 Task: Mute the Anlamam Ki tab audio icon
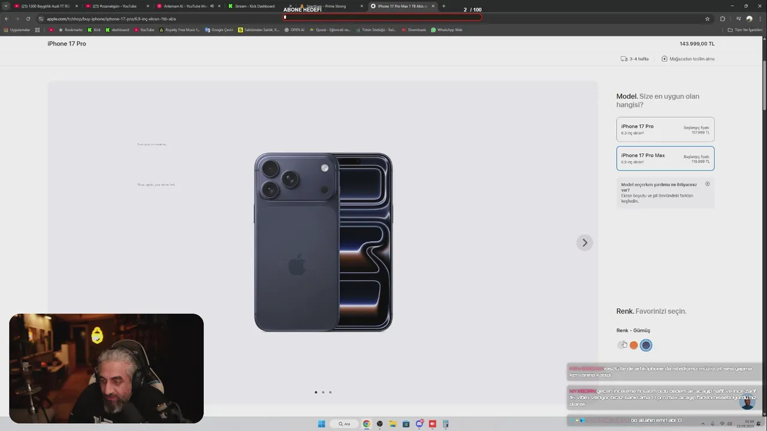click(x=212, y=6)
